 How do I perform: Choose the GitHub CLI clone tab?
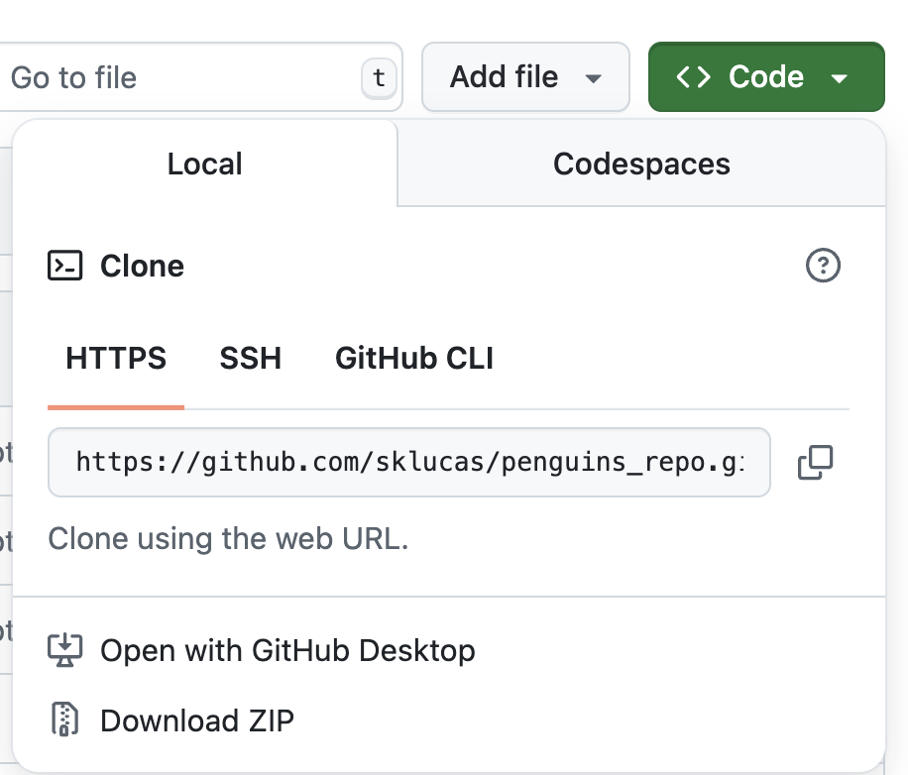point(414,358)
